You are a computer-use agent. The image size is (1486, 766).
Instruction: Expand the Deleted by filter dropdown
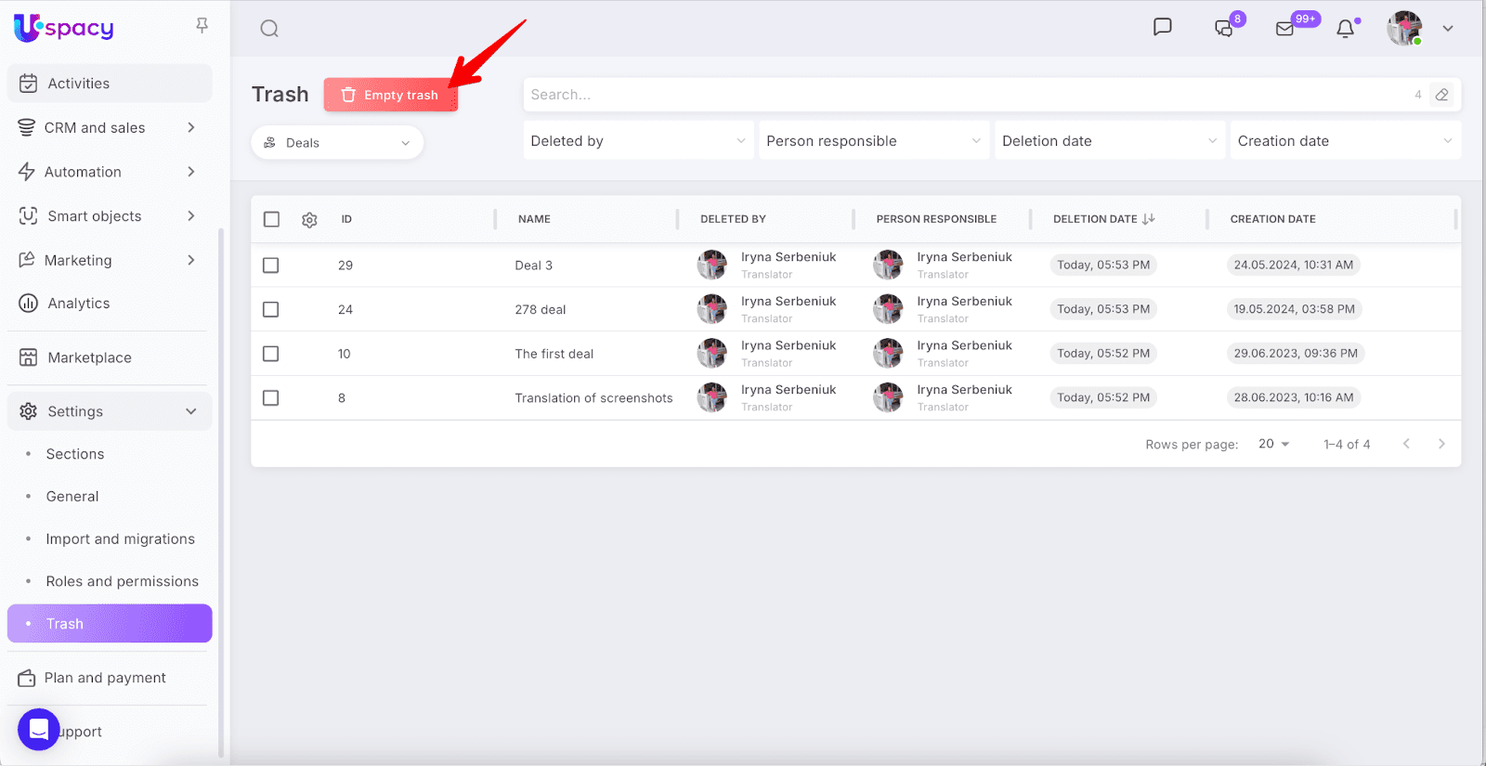click(x=638, y=141)
